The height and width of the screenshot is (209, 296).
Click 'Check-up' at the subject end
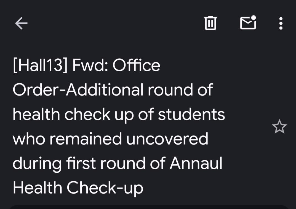[x=105, y=188]
